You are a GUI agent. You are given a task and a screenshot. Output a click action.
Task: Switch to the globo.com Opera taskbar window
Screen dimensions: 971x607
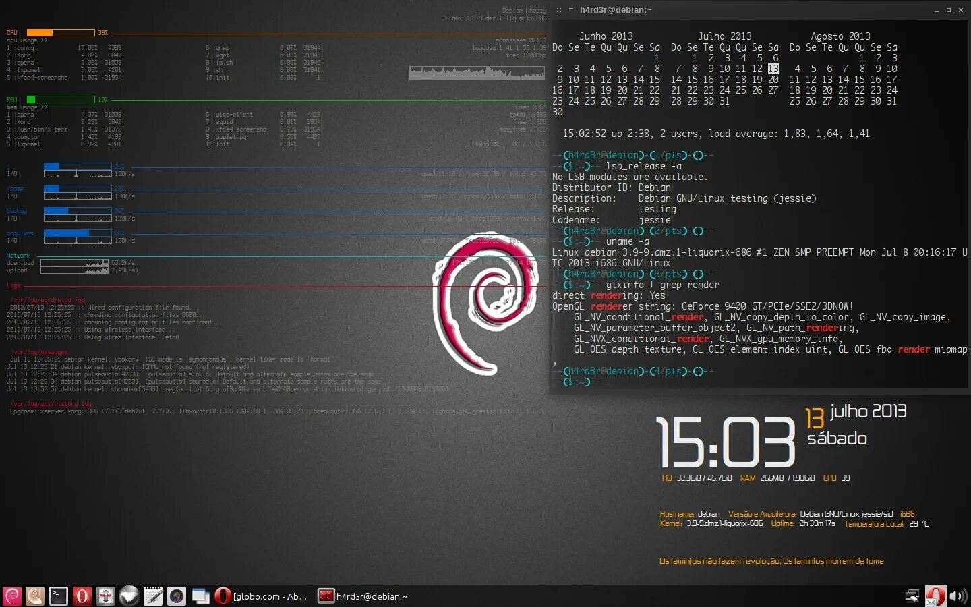pyautogui.click(x=261, y=596)
